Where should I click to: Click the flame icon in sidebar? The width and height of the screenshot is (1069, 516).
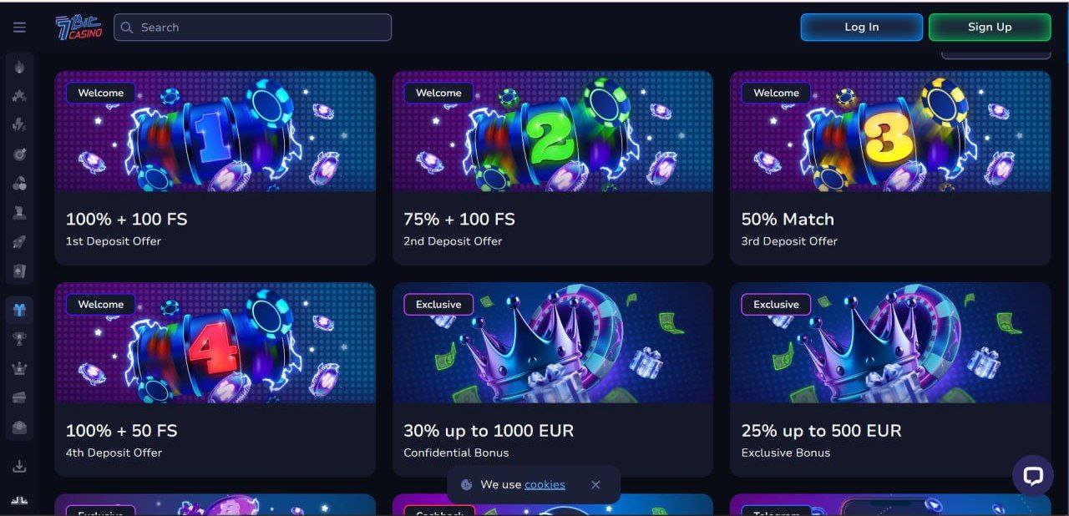(19, 67)
